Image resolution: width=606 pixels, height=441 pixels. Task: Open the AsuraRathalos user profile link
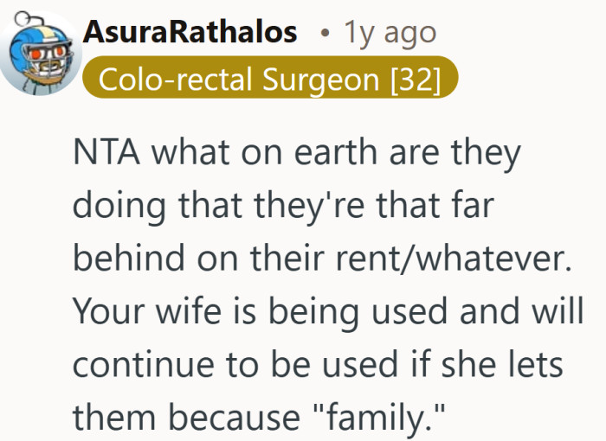pyautogui.click(x=190, y=34)
